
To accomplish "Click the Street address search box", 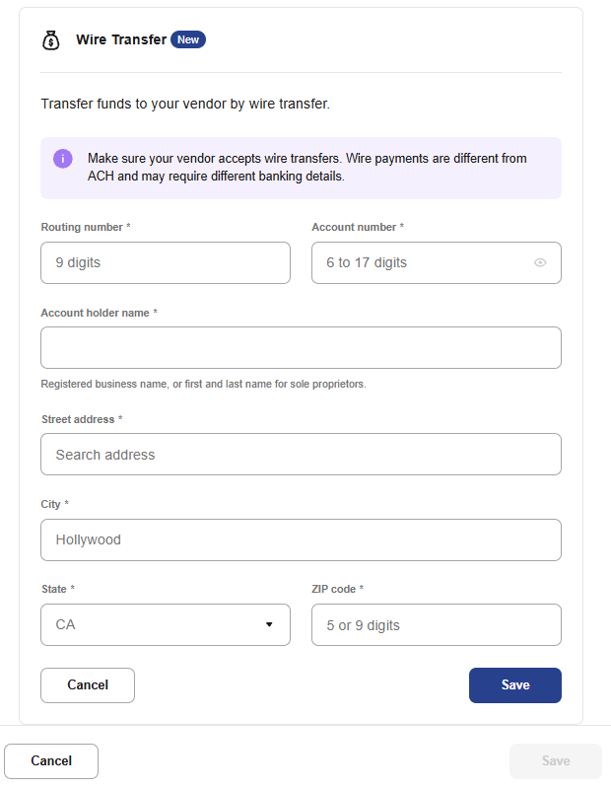I will coord(301,455).
